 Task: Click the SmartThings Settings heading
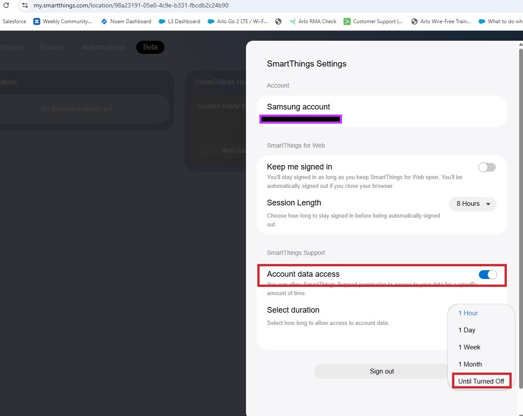click(306, 64)
